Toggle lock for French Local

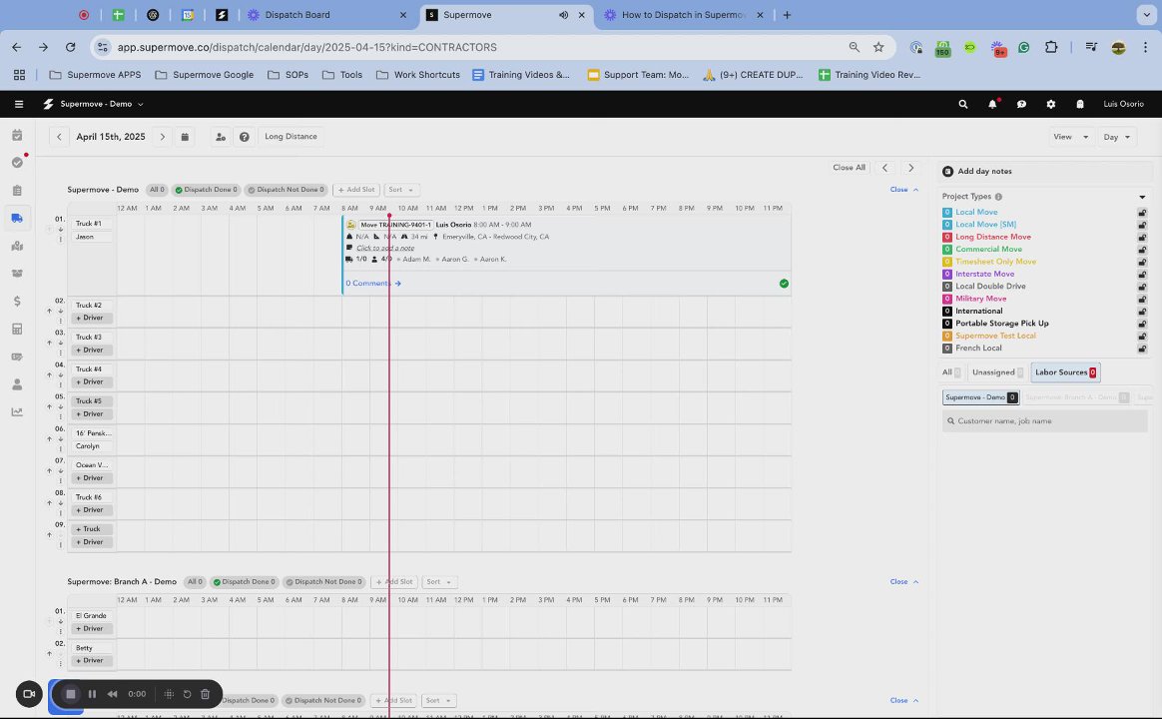[x=1142, y=349]
